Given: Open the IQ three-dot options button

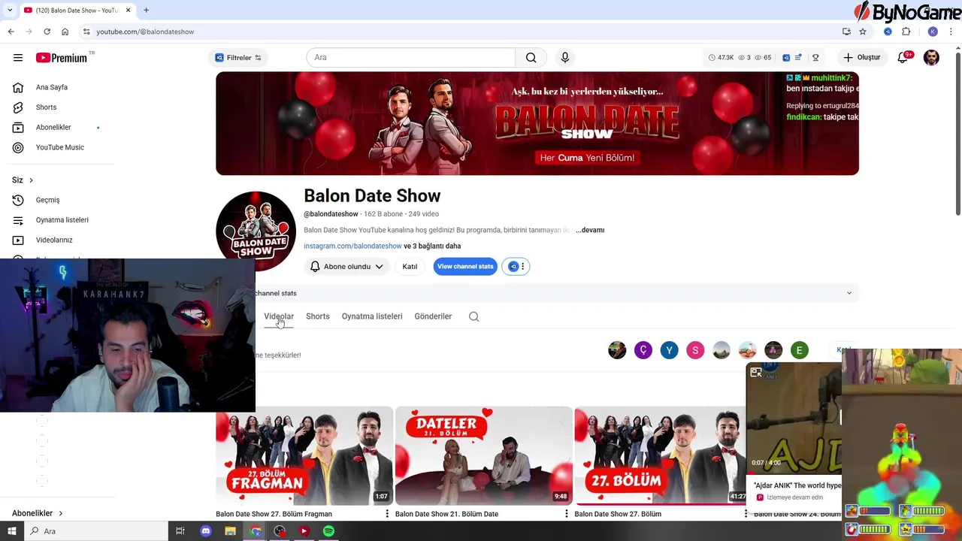Looking at the screenshot, I should click(x=517, y=267).
